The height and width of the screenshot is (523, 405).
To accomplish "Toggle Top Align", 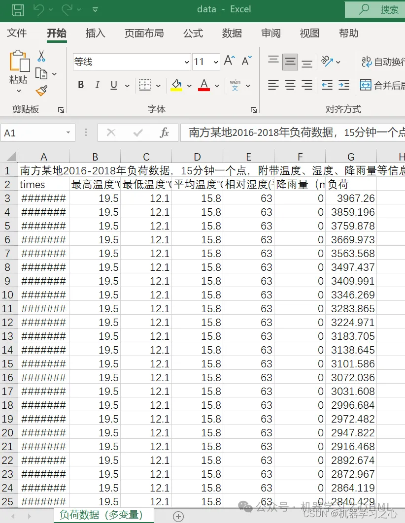I will click(x=273, y=60).
